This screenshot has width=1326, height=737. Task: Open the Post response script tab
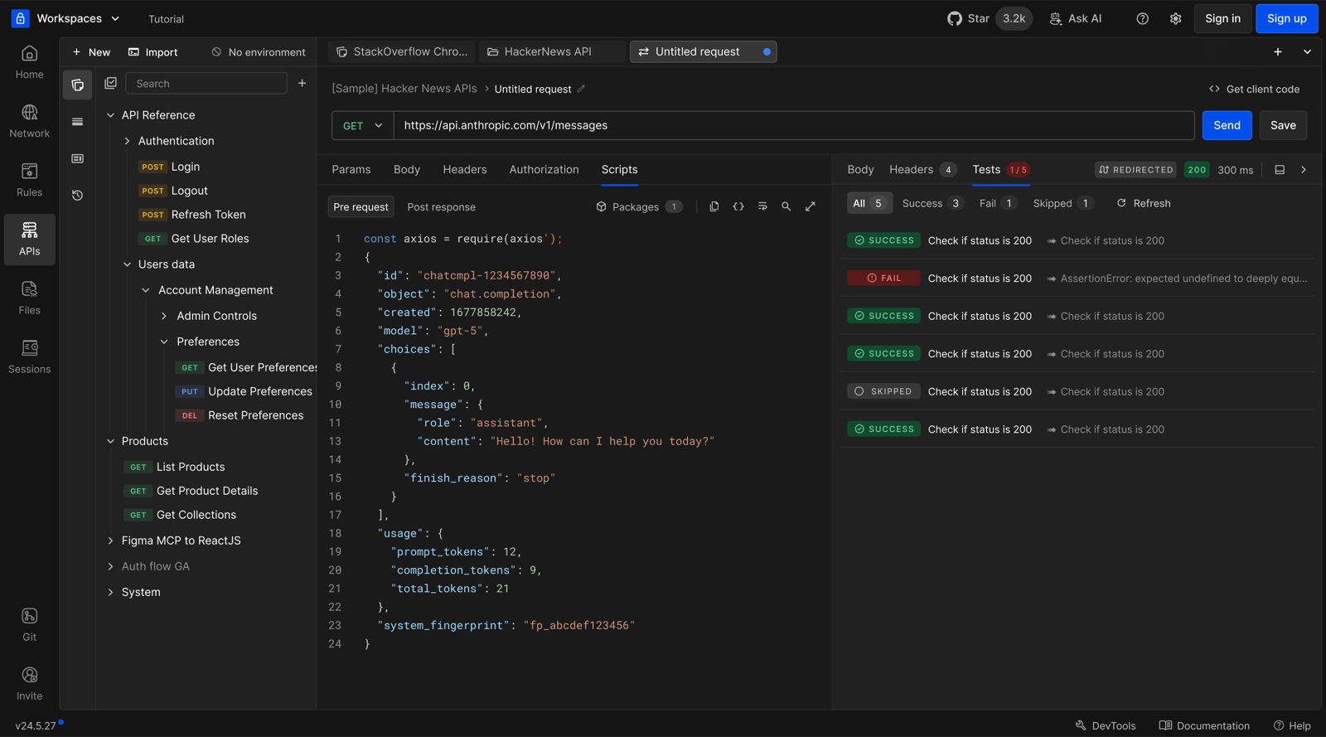click(x=442, y=207)
